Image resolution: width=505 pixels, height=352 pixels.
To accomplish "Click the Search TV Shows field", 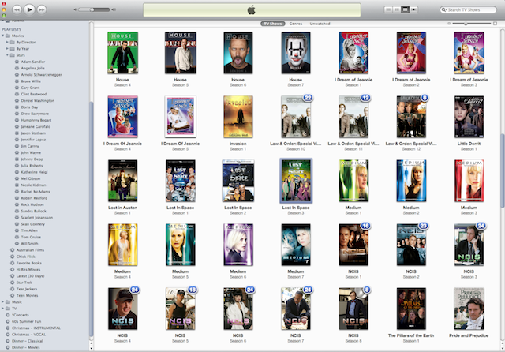I will [x=468, y=10].
